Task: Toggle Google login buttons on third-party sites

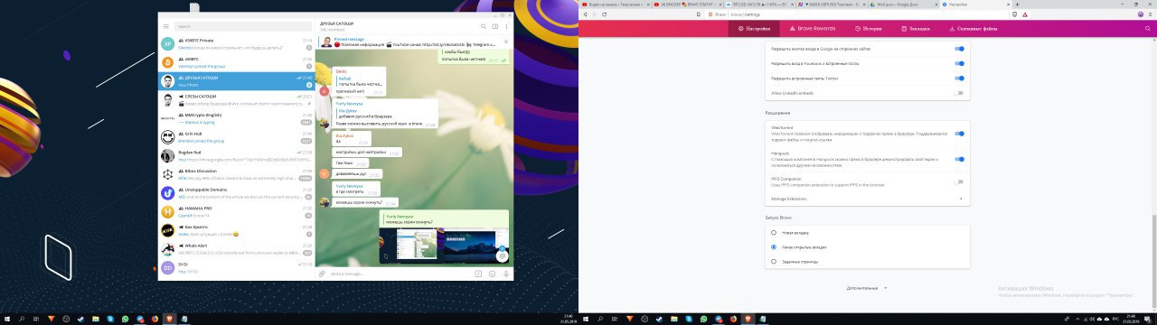Action: point(960,50)
